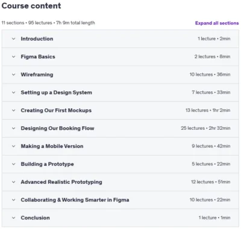Select the Designing Our Booking Flow title
The image size is (241, 229).
click(x=57, y=128)
